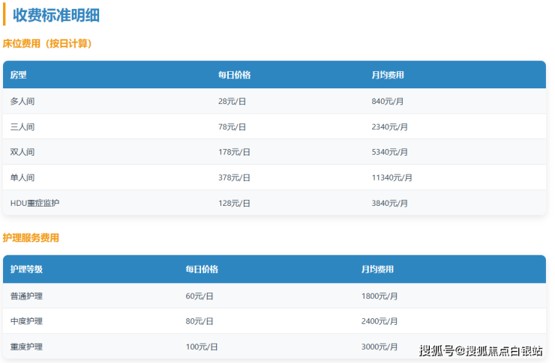
Task: Click the 11340元/月 monthly cost cell
Action: 391,177
